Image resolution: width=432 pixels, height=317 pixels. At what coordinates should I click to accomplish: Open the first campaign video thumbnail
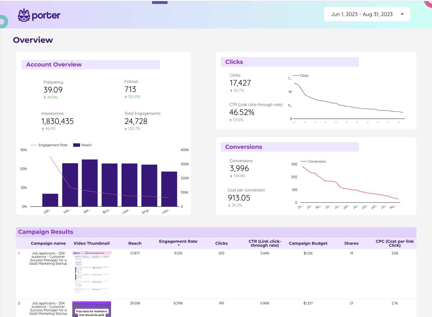click(92, 272)
